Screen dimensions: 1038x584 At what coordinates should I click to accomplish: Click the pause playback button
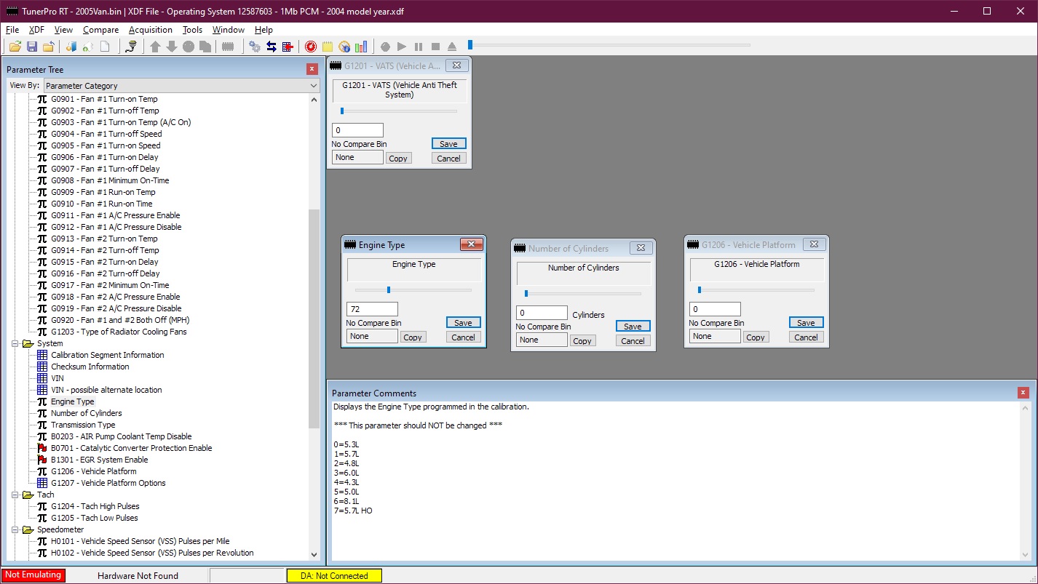tap(419, 47)
